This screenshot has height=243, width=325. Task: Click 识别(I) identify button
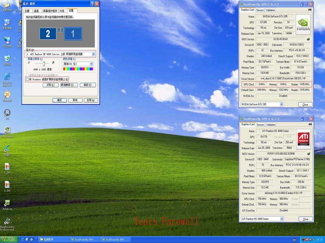coord(50,85)
